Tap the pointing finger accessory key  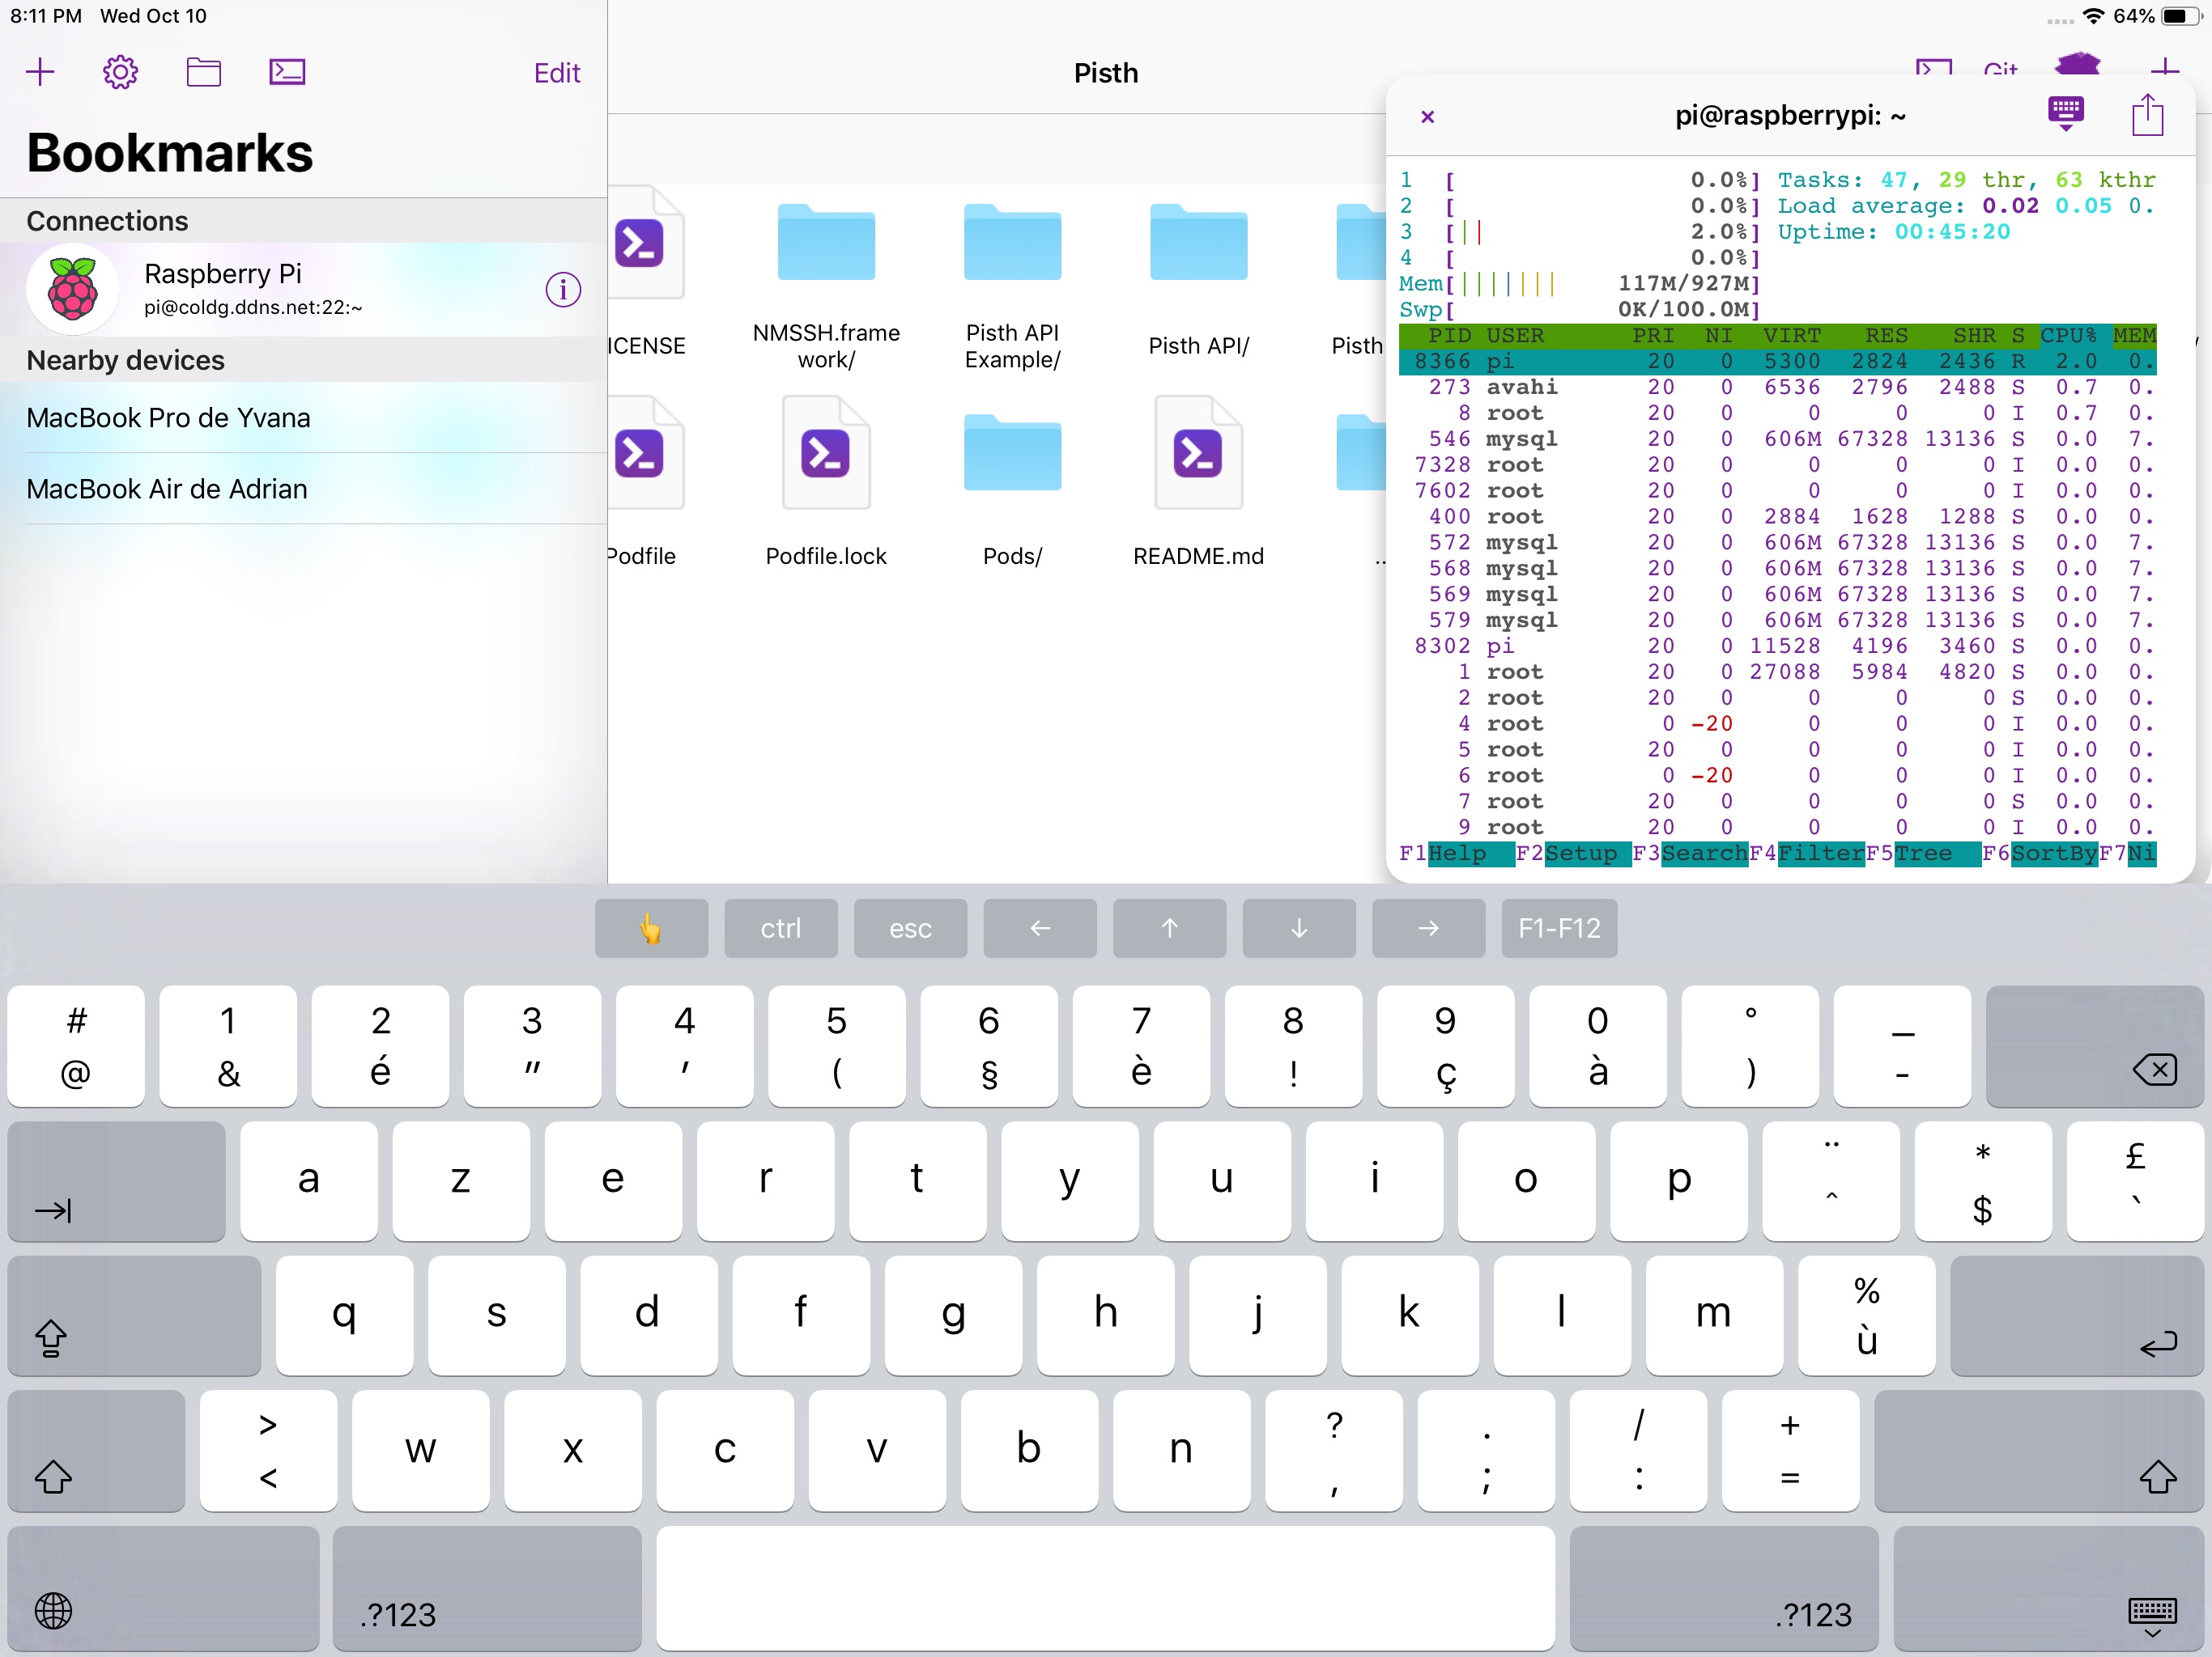tap(651, 929)
